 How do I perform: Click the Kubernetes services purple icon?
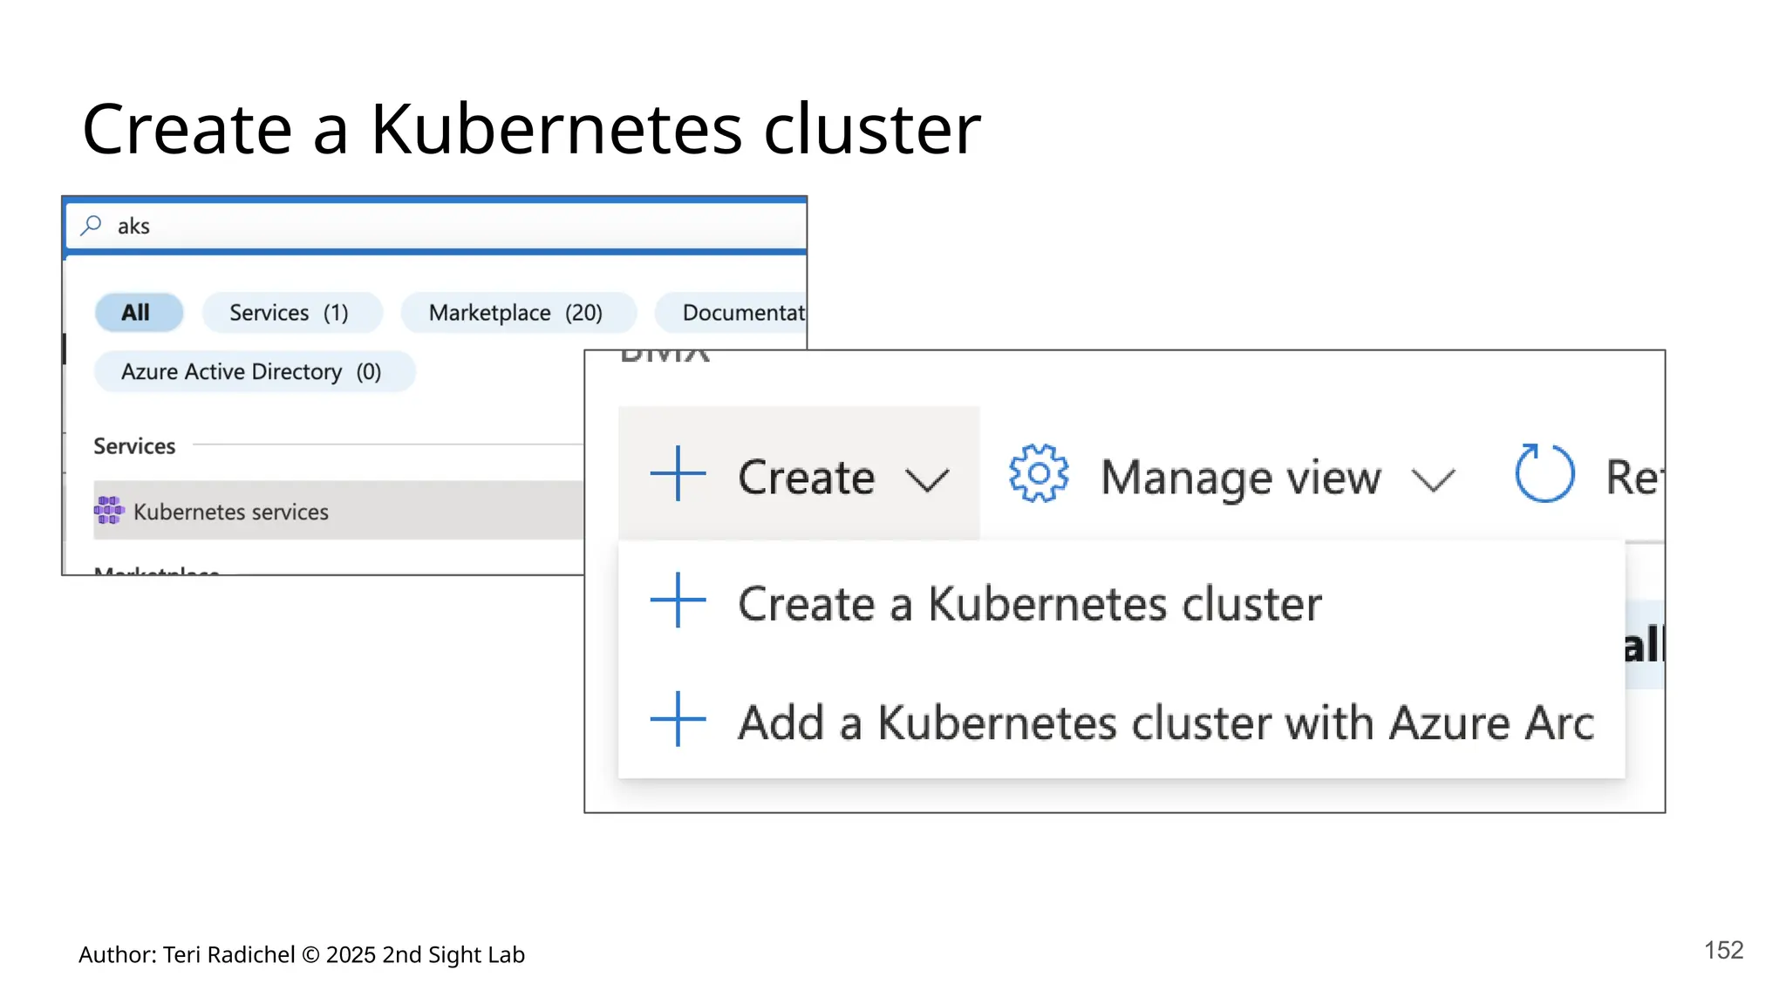[109, 511]
